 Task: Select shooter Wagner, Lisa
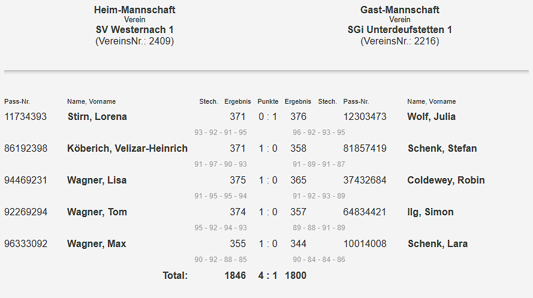tap(97, 180)
